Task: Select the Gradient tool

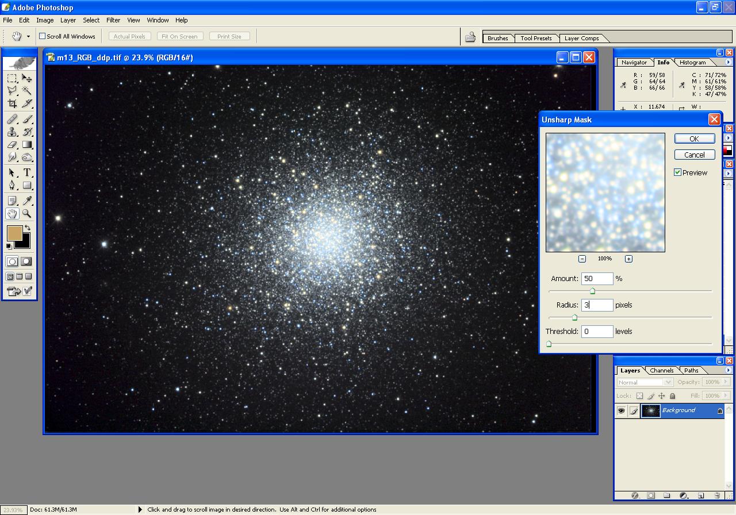Action: pos(27,145)
